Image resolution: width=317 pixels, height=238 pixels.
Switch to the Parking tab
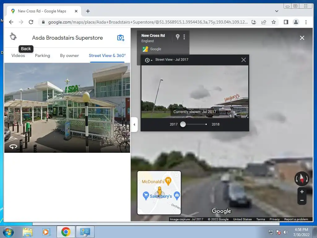pos(42,56)
